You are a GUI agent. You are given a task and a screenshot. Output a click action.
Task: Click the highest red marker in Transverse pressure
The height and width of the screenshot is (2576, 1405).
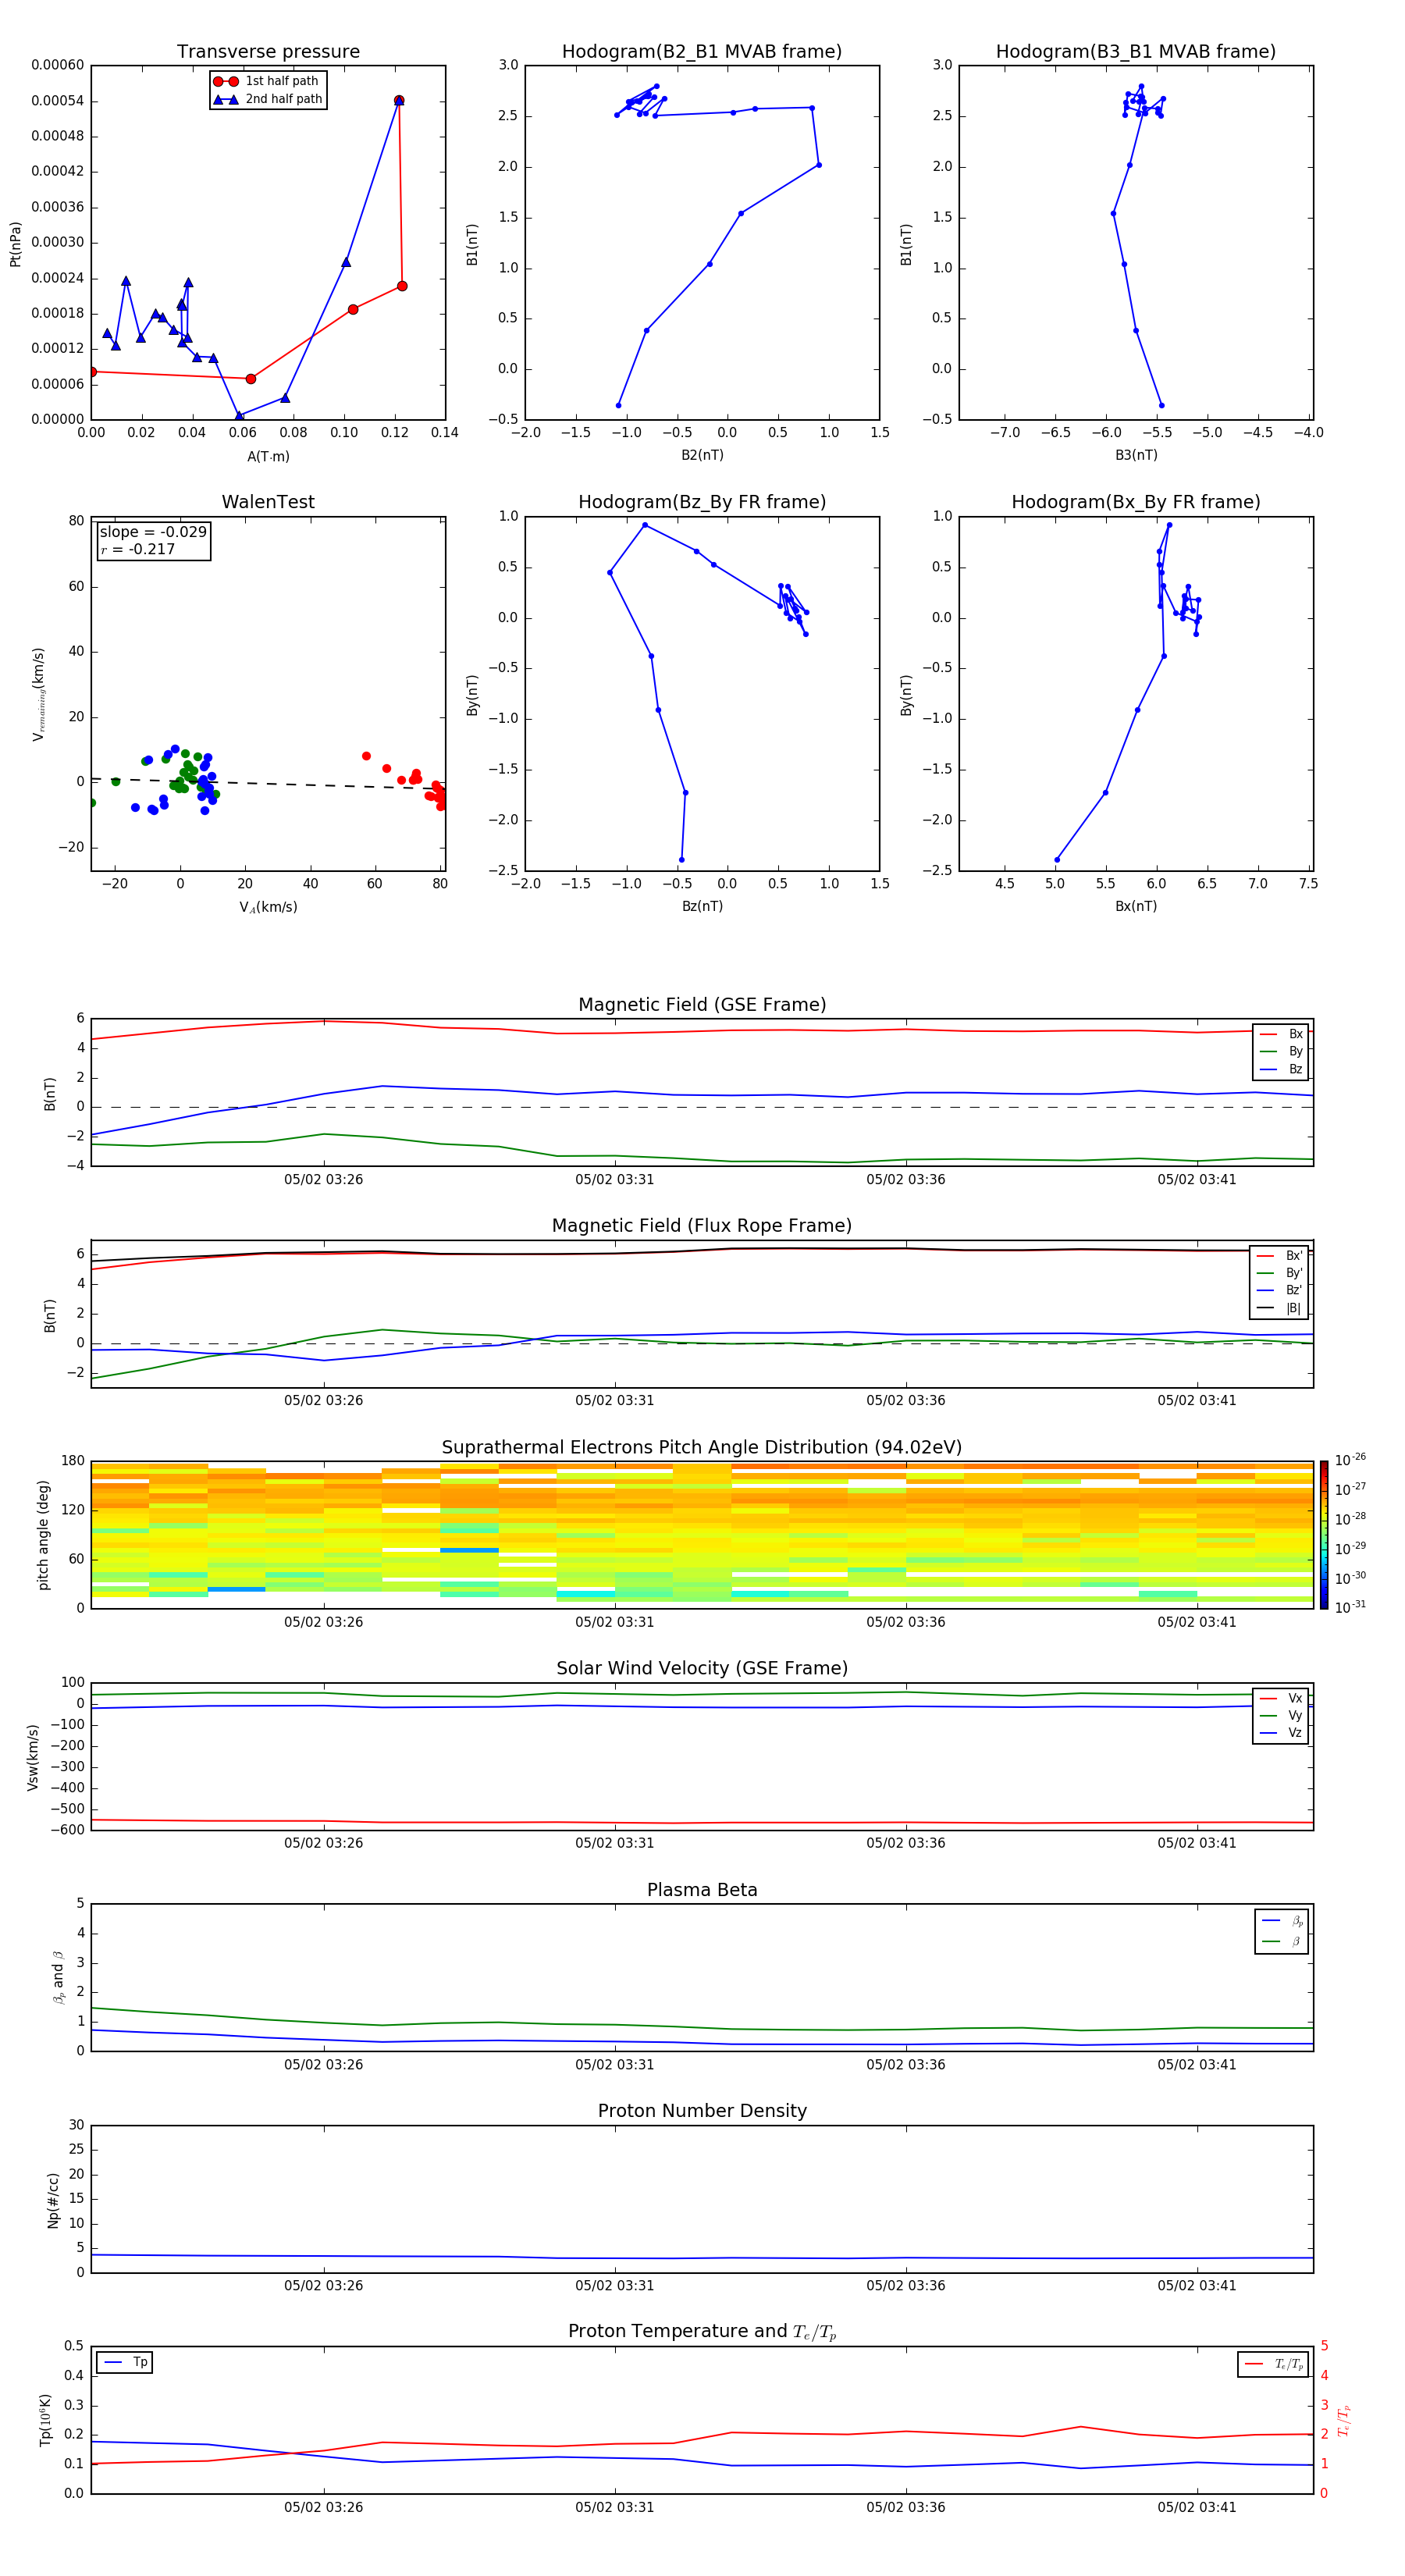(x=399, y=100)
